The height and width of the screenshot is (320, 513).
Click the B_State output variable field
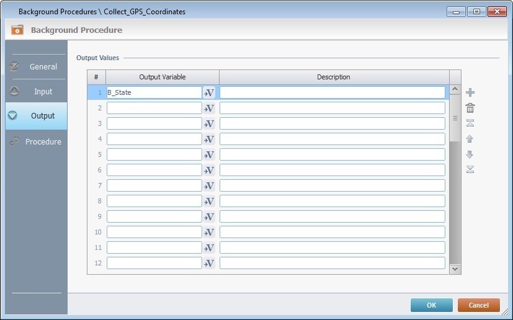(154, 92)
